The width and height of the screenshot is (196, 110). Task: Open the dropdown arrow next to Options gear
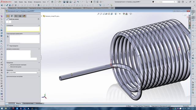[x=103, y=2]
